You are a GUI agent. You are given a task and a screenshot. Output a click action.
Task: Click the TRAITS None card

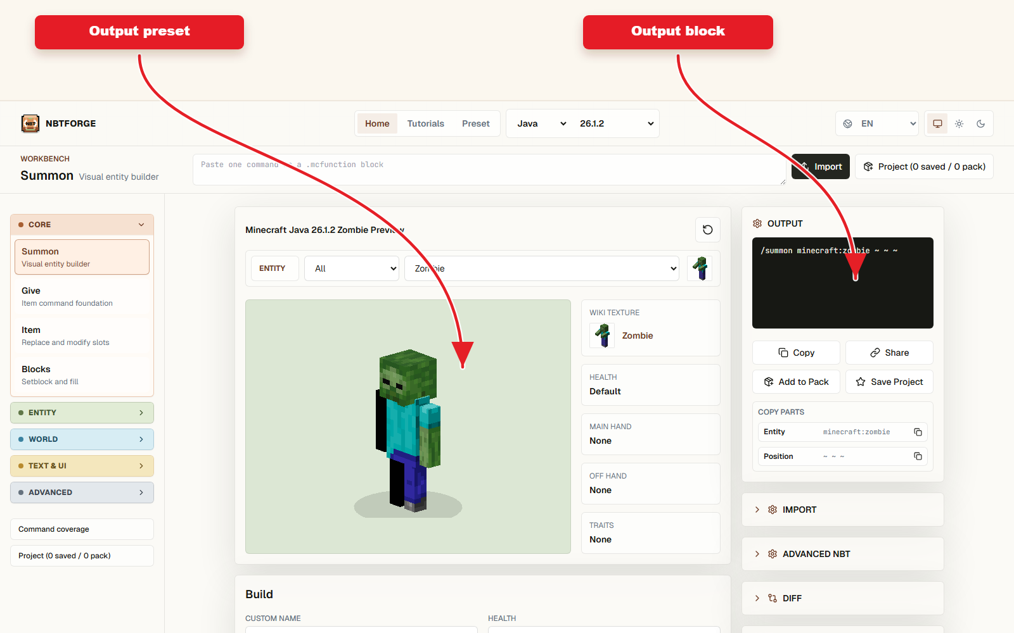pyautogui.click(x=651, y=533)
